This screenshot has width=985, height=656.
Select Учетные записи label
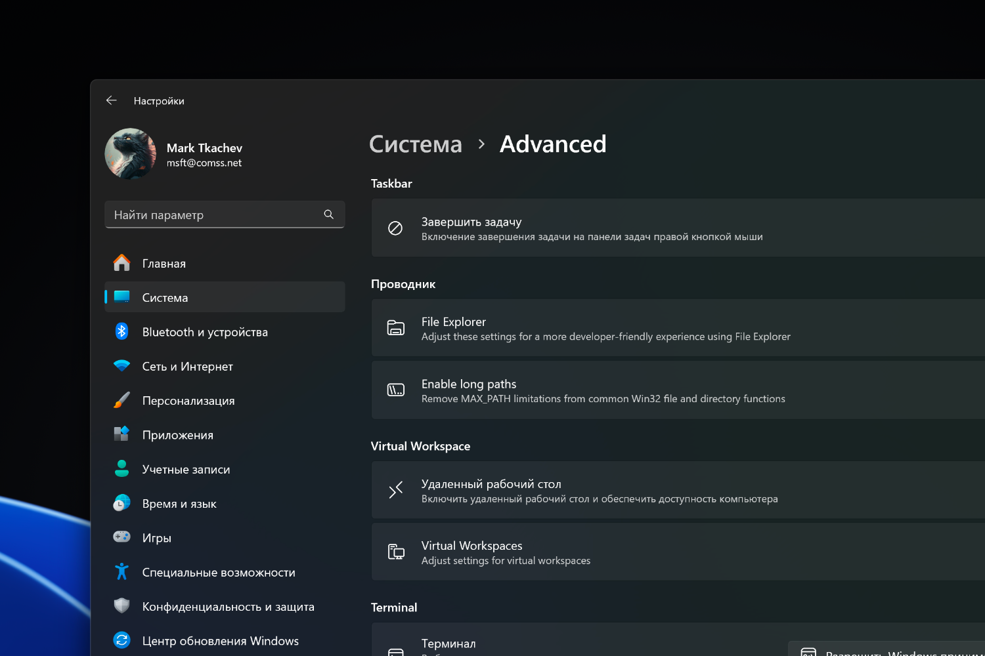click(x=186, y=470)
